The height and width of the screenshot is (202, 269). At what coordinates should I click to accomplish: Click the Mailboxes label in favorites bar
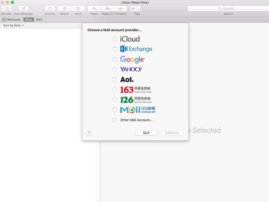14,19
